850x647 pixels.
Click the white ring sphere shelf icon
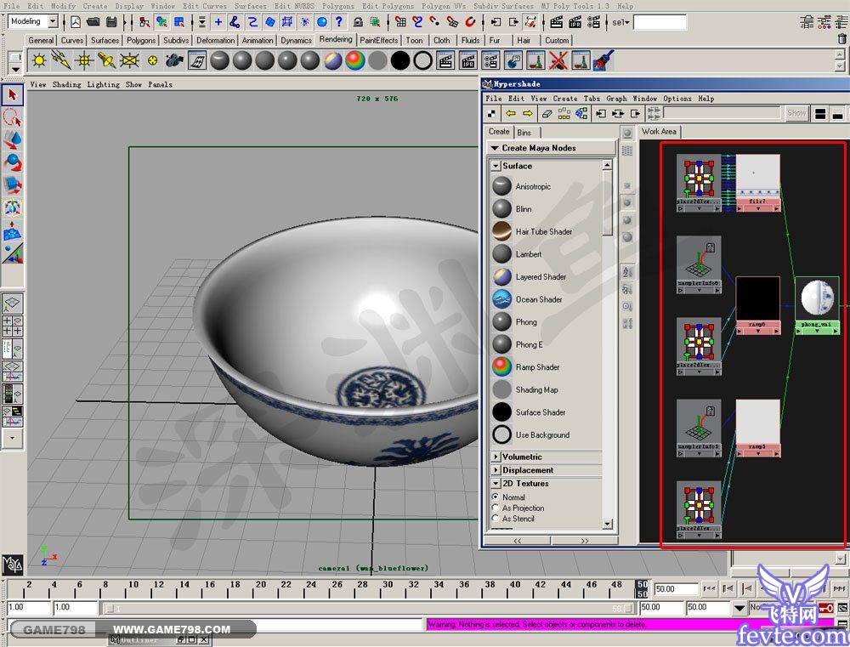coord(422,60)
